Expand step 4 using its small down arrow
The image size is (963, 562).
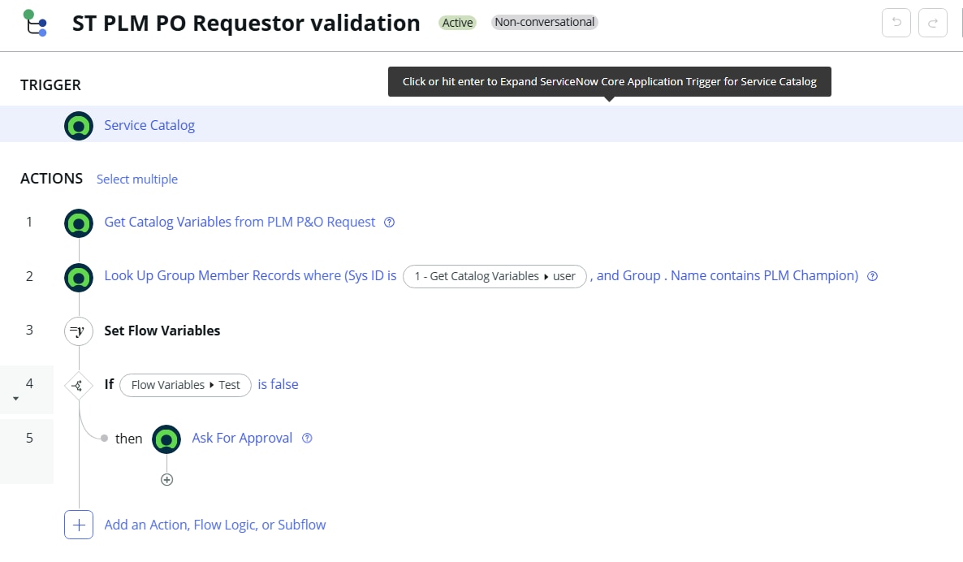(x=16, y=397)
